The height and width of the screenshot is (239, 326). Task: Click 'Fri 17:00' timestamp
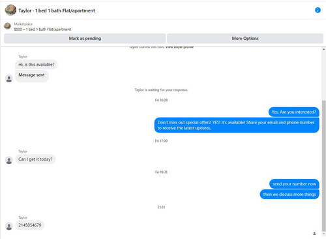click(161, 141)
